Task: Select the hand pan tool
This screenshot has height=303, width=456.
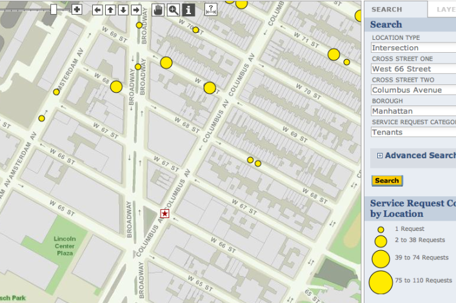Action: coord(158,10)
